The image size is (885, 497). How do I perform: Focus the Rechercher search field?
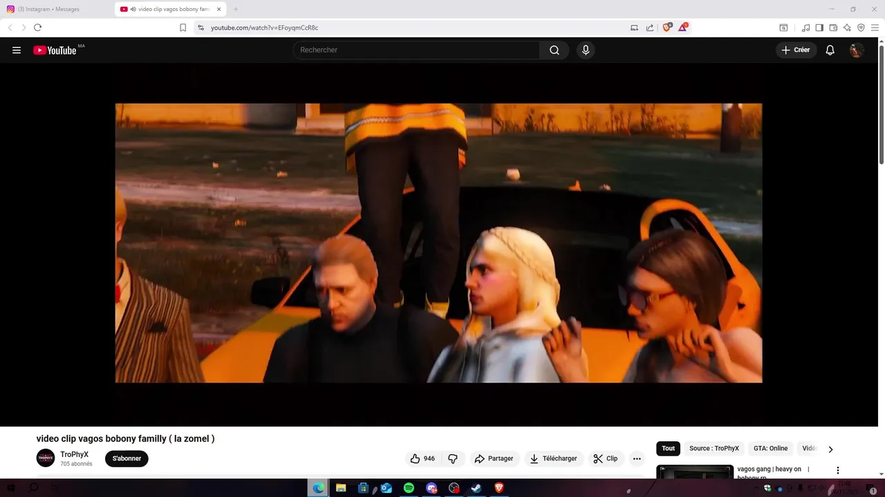coord(416,50)
